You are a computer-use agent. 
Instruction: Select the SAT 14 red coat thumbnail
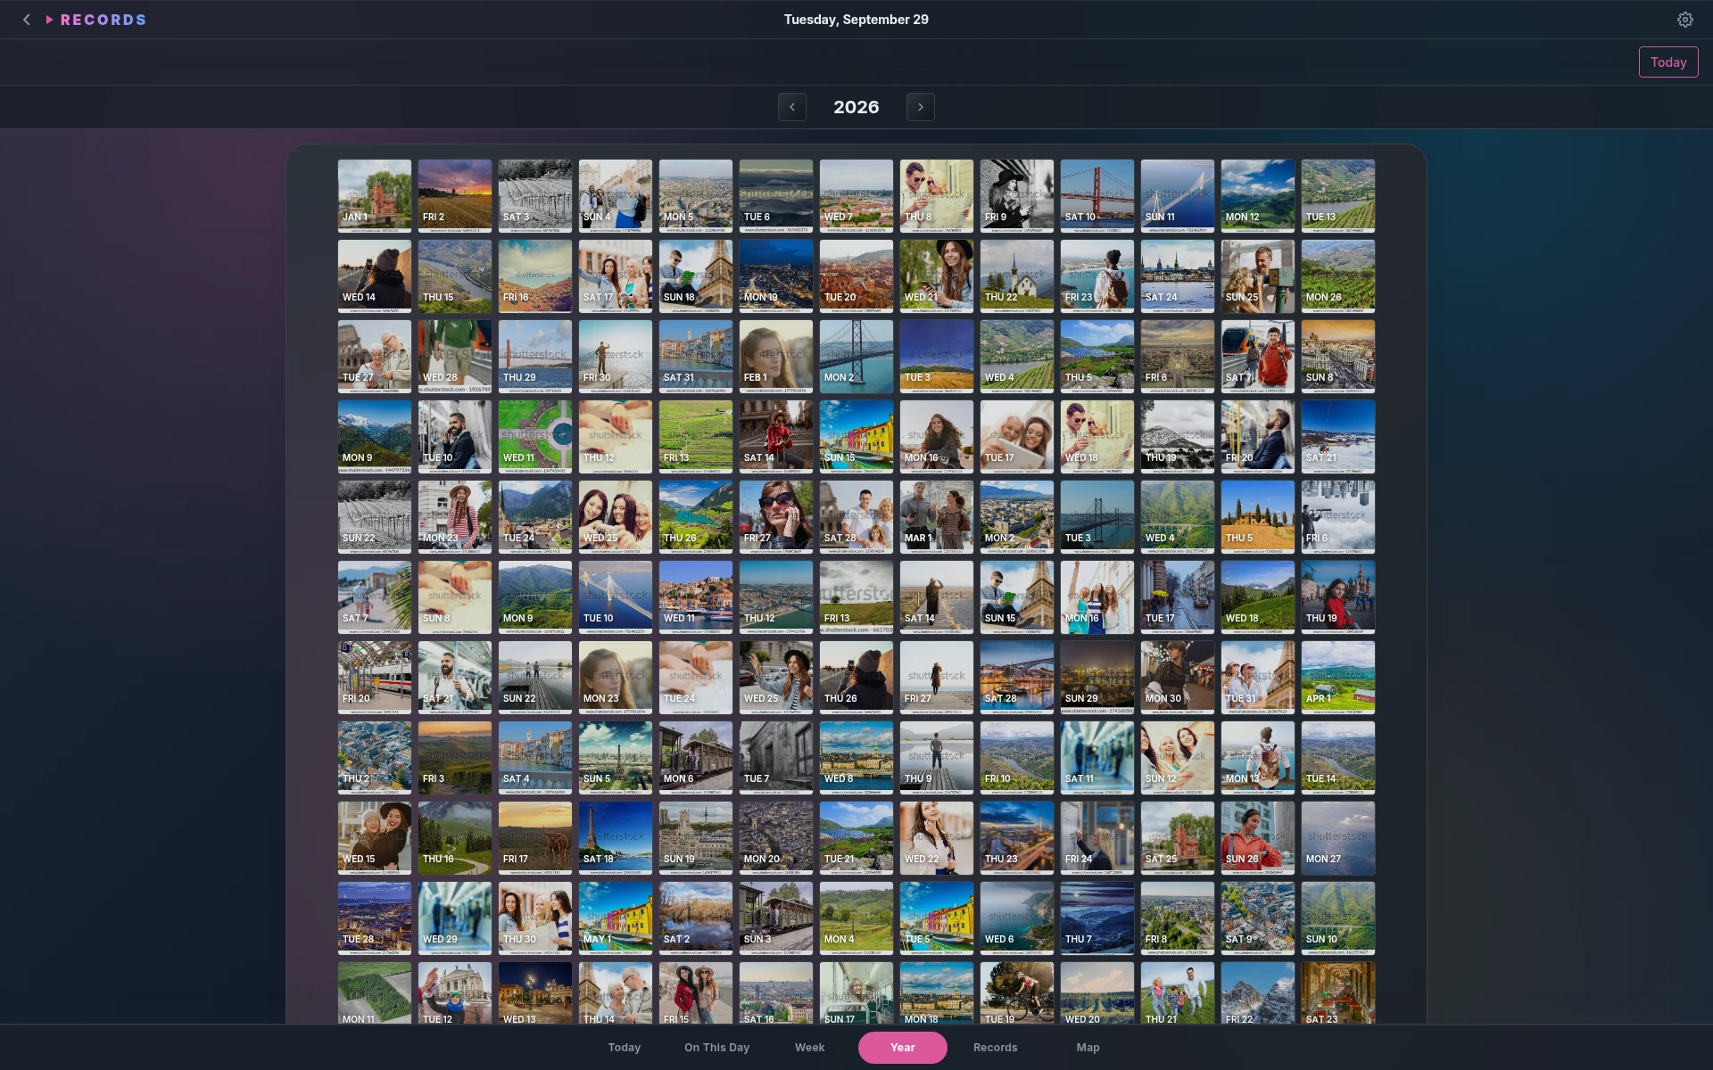point(776,437)
